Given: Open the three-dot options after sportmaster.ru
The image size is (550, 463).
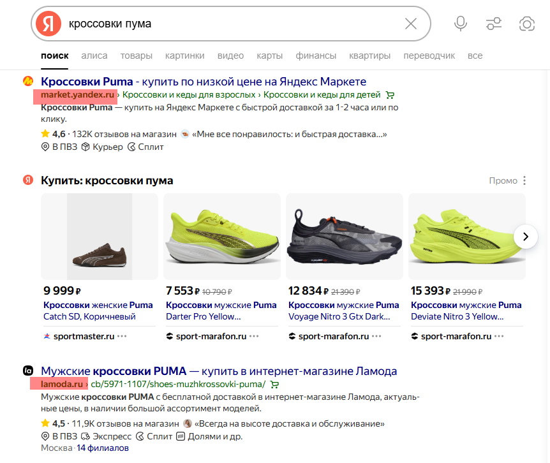Looking at the screenshot, I should tap(122, 336).
